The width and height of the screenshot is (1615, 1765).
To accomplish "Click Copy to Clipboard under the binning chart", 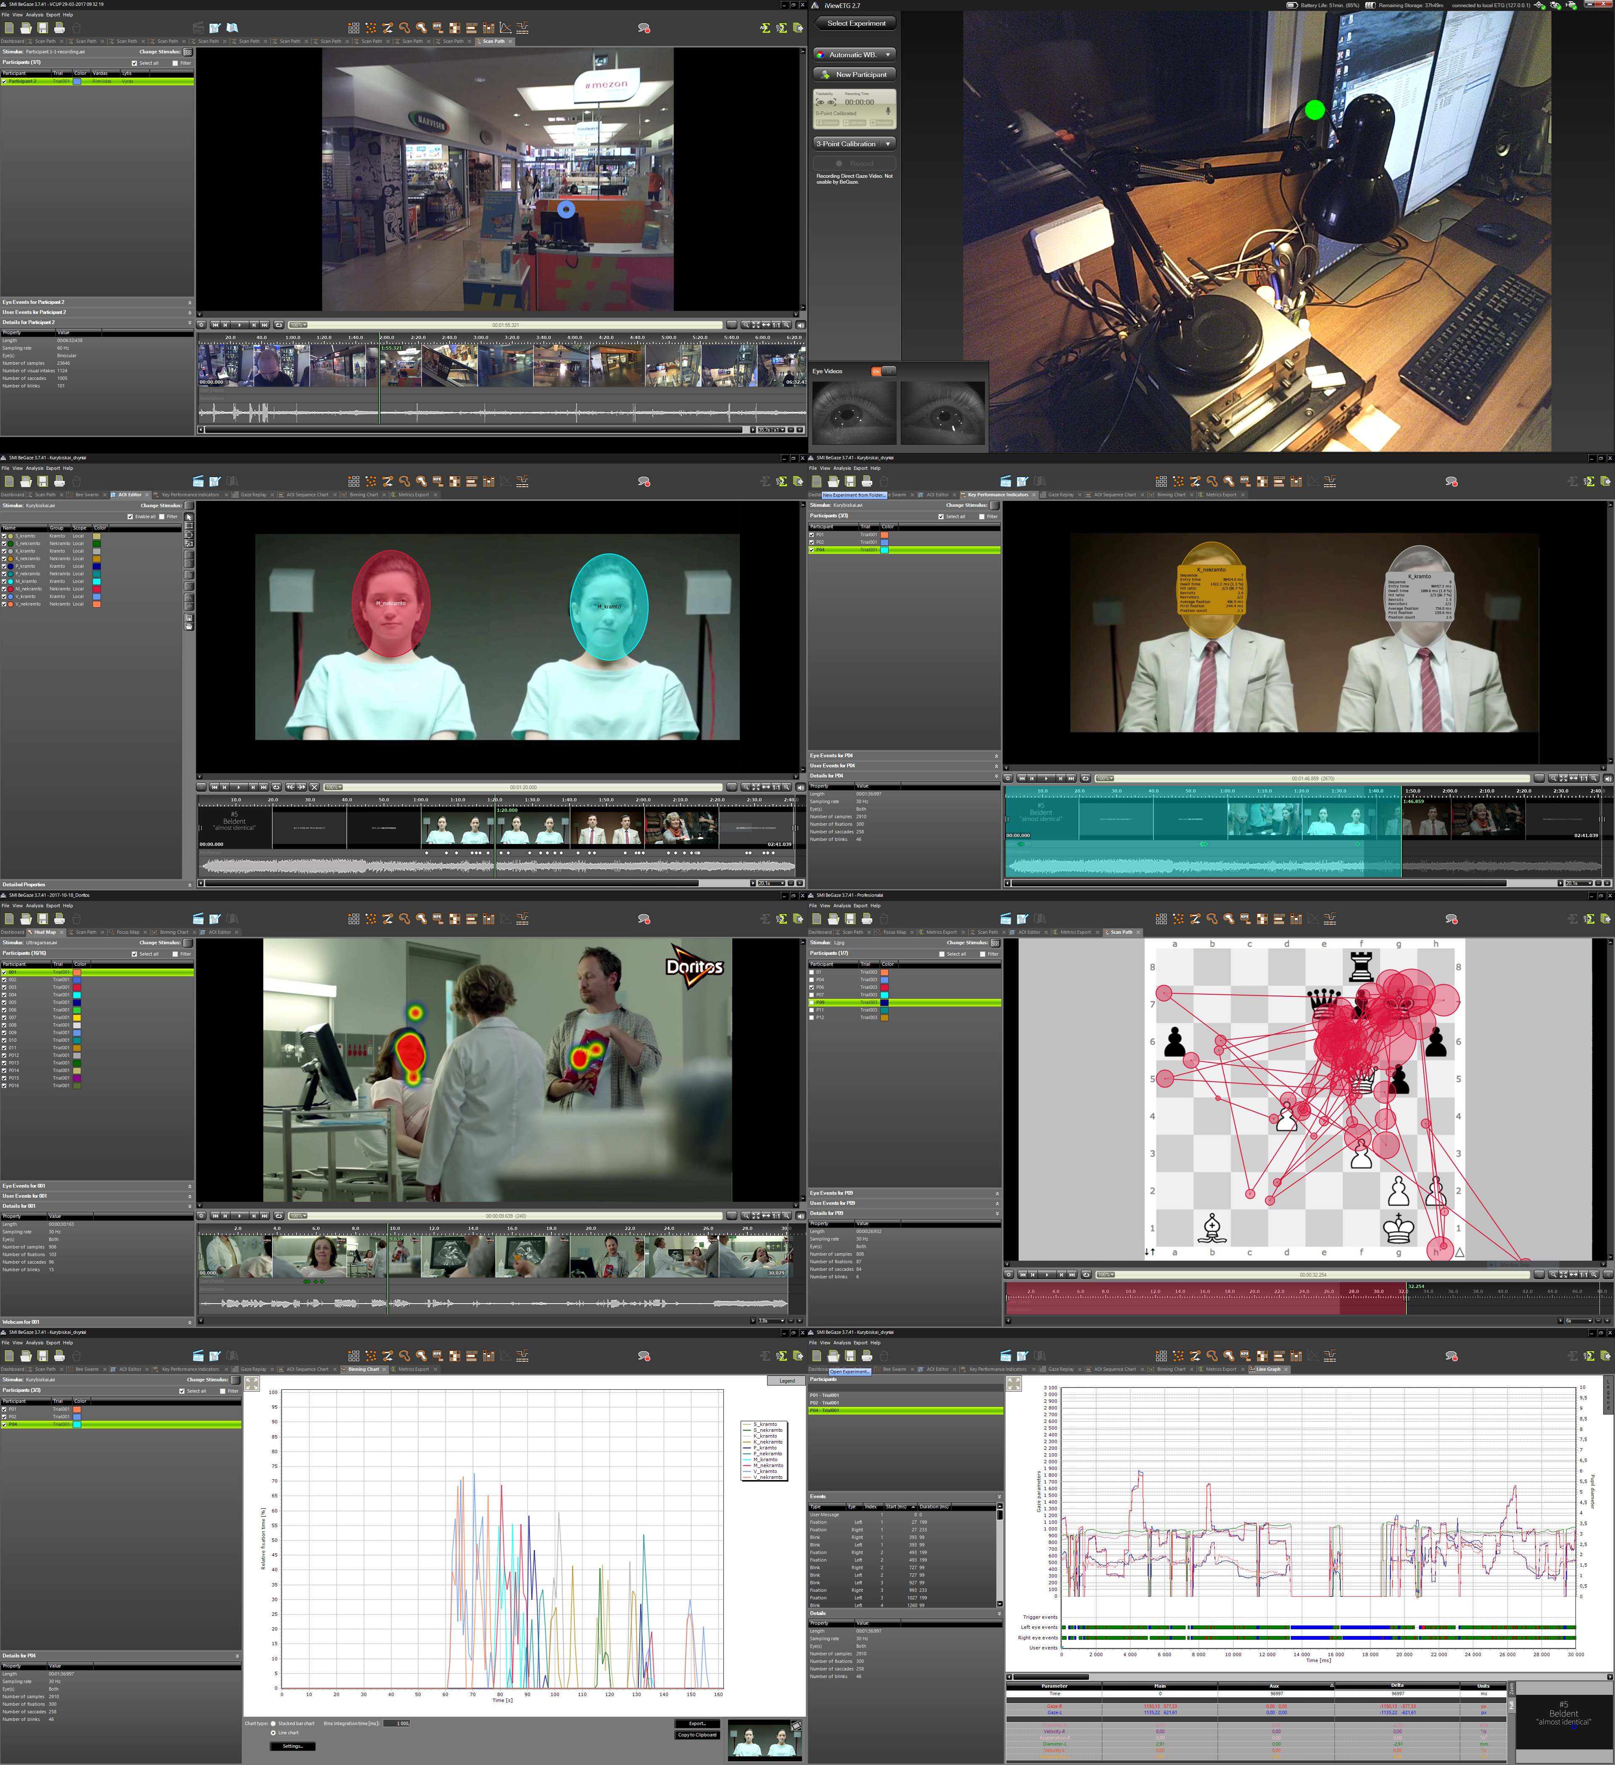I will (x=697, y=1734).
